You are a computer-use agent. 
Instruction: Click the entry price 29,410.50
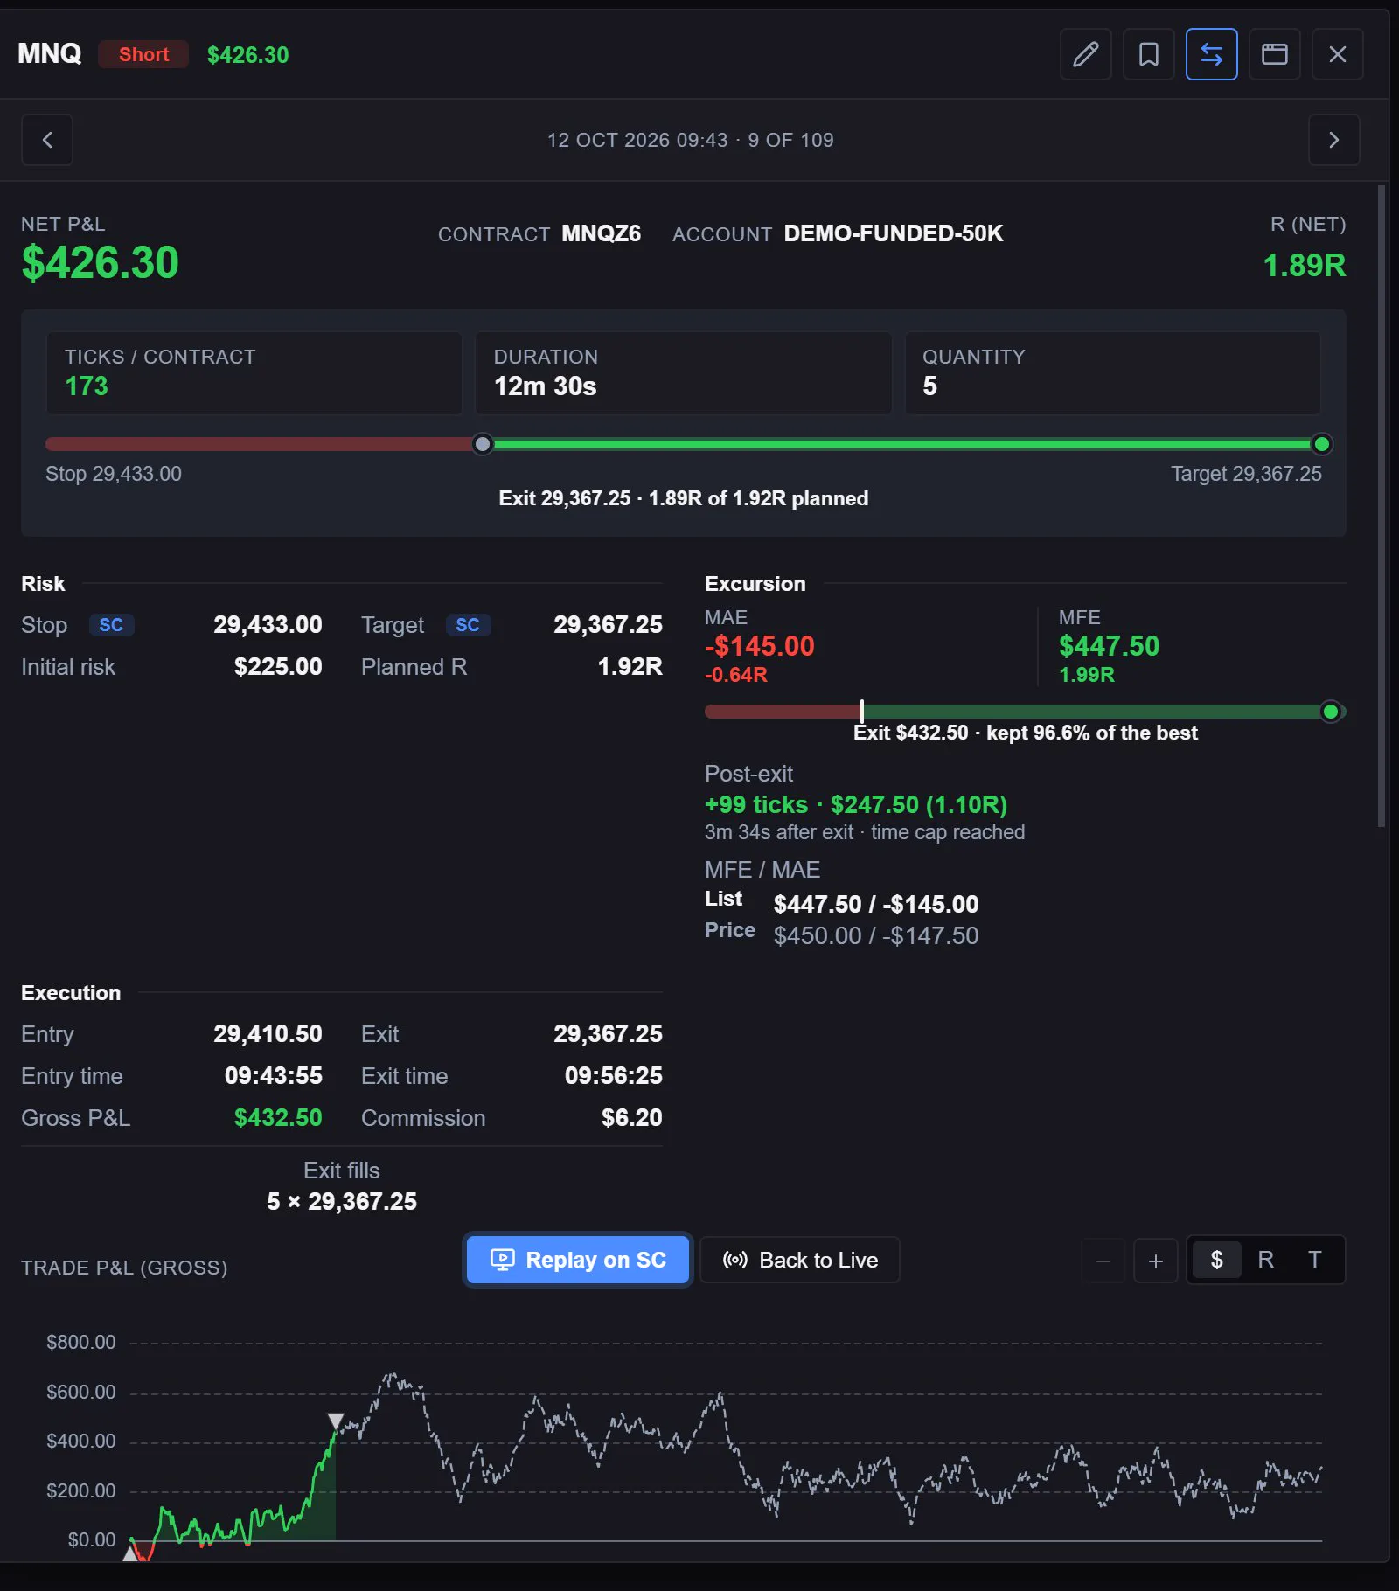[268, 1034]
